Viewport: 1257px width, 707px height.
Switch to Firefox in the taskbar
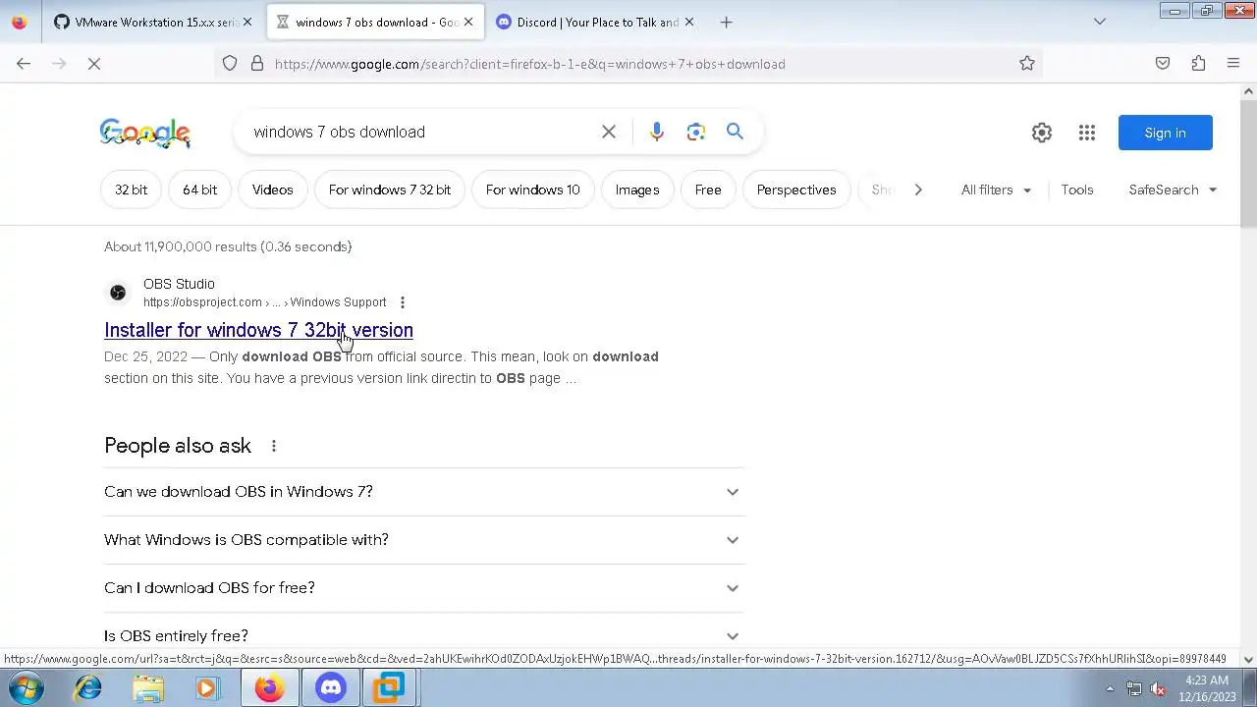270,688
